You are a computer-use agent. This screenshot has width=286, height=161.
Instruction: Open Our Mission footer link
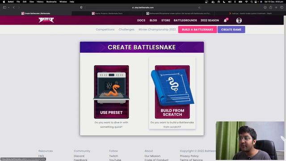(x=152, y=156)
